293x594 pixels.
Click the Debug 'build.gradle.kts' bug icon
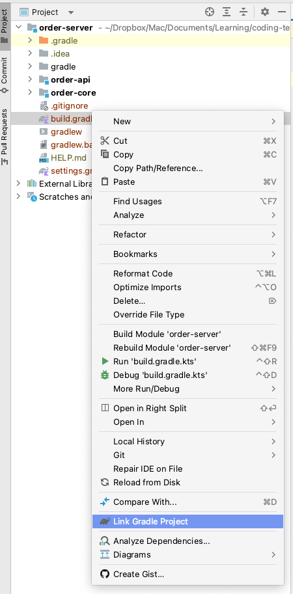pyautogui.click(x=105, y=375)
